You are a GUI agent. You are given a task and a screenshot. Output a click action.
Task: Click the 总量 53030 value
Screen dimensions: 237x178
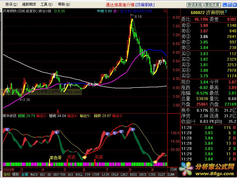point(202,99)
